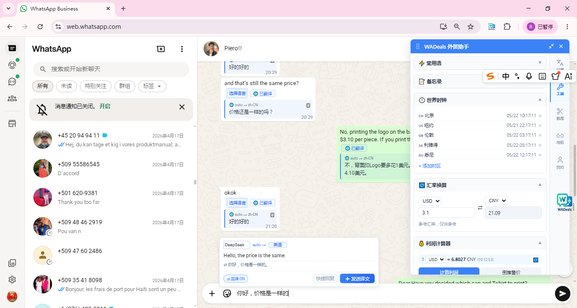Screen dimensions: 577x308
Task: Open the WhatsApp three-dot menu
Action: tap(182, 49)
